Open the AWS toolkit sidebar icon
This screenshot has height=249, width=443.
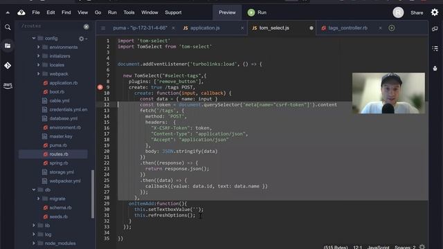[x=8, y=85]
